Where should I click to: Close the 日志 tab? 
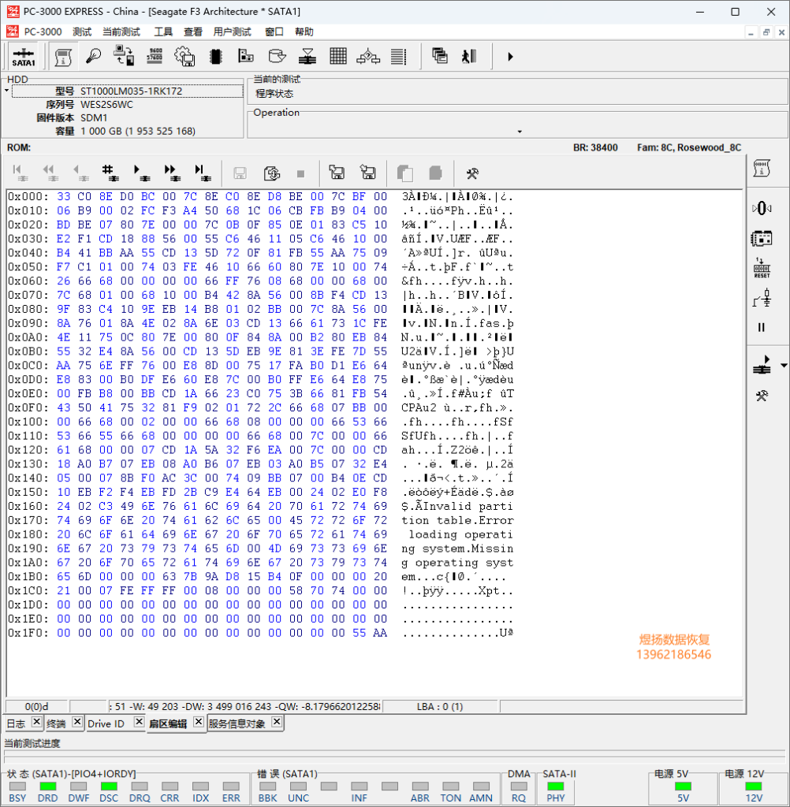click(x=36, y=722)
